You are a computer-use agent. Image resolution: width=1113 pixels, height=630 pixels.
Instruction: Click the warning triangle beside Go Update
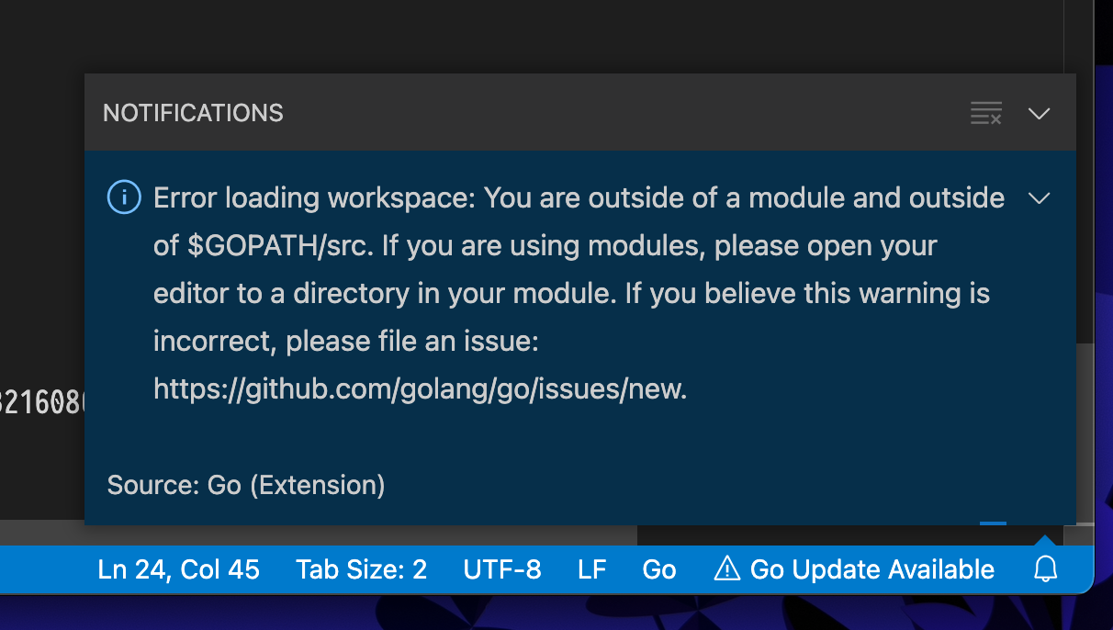point(726,569)
